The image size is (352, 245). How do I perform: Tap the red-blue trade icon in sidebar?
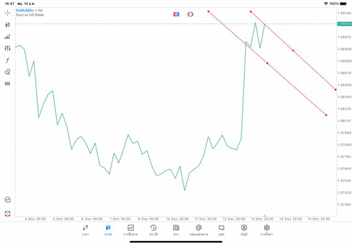pos(7,213)
